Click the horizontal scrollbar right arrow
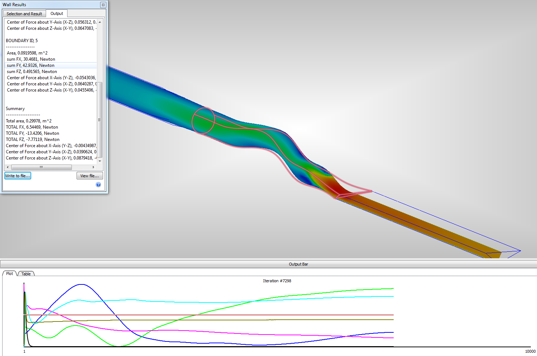This screenshot has width=537, height=356. 94,167
